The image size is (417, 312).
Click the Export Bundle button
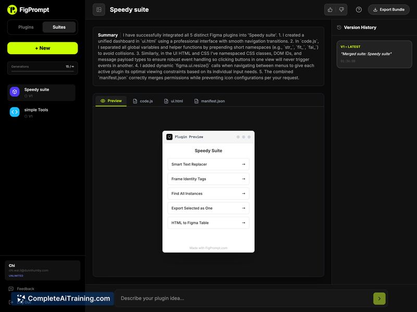(x=388, y=9)
